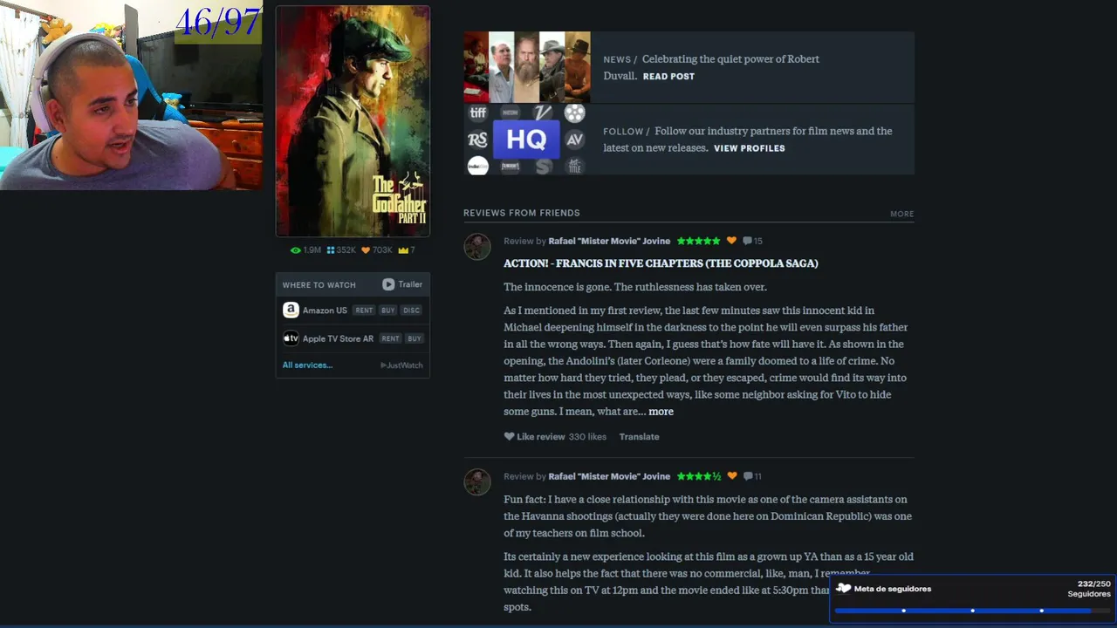Viewport: 1117px width, 628px height.
Task: Translate the first review
Action: (x=639, y=437)
